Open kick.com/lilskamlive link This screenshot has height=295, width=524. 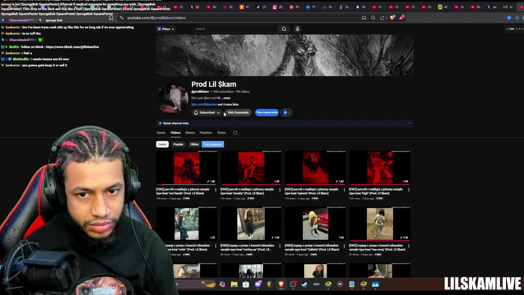point(204,104)
